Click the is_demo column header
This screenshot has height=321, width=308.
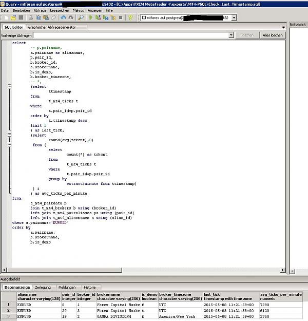(x=149, y=296)
